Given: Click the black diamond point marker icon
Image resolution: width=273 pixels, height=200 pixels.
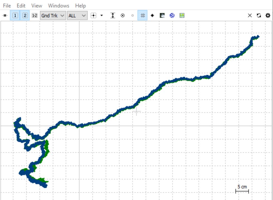Looking at the screenshot, I should point(152,16).
